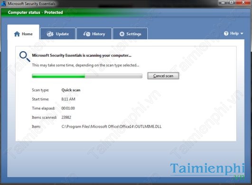Screen dimensions: 252x185
Task: Open the Update tab
Action: click(x=58, y=34)
